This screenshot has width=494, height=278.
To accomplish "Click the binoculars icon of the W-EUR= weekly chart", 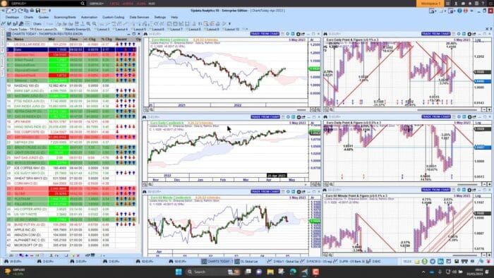I will (145, 34).
